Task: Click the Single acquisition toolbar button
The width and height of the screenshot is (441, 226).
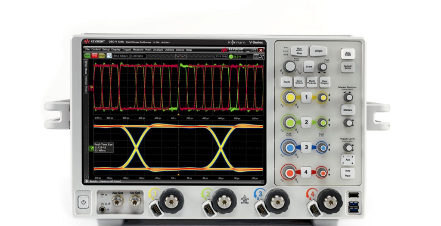Action: [102, 56]
